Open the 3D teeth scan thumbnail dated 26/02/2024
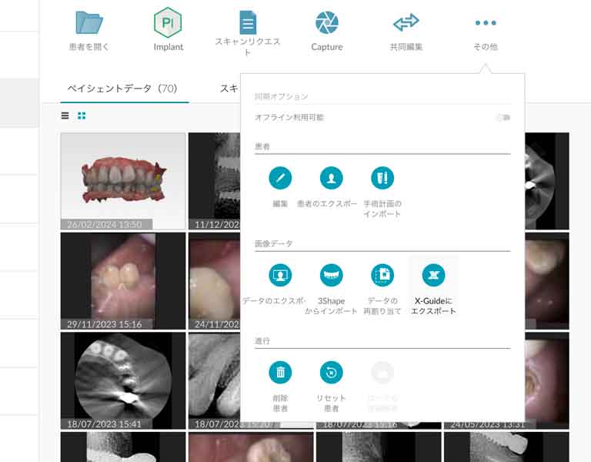Viewport: 591px width, 462px height. click(123, 180)
